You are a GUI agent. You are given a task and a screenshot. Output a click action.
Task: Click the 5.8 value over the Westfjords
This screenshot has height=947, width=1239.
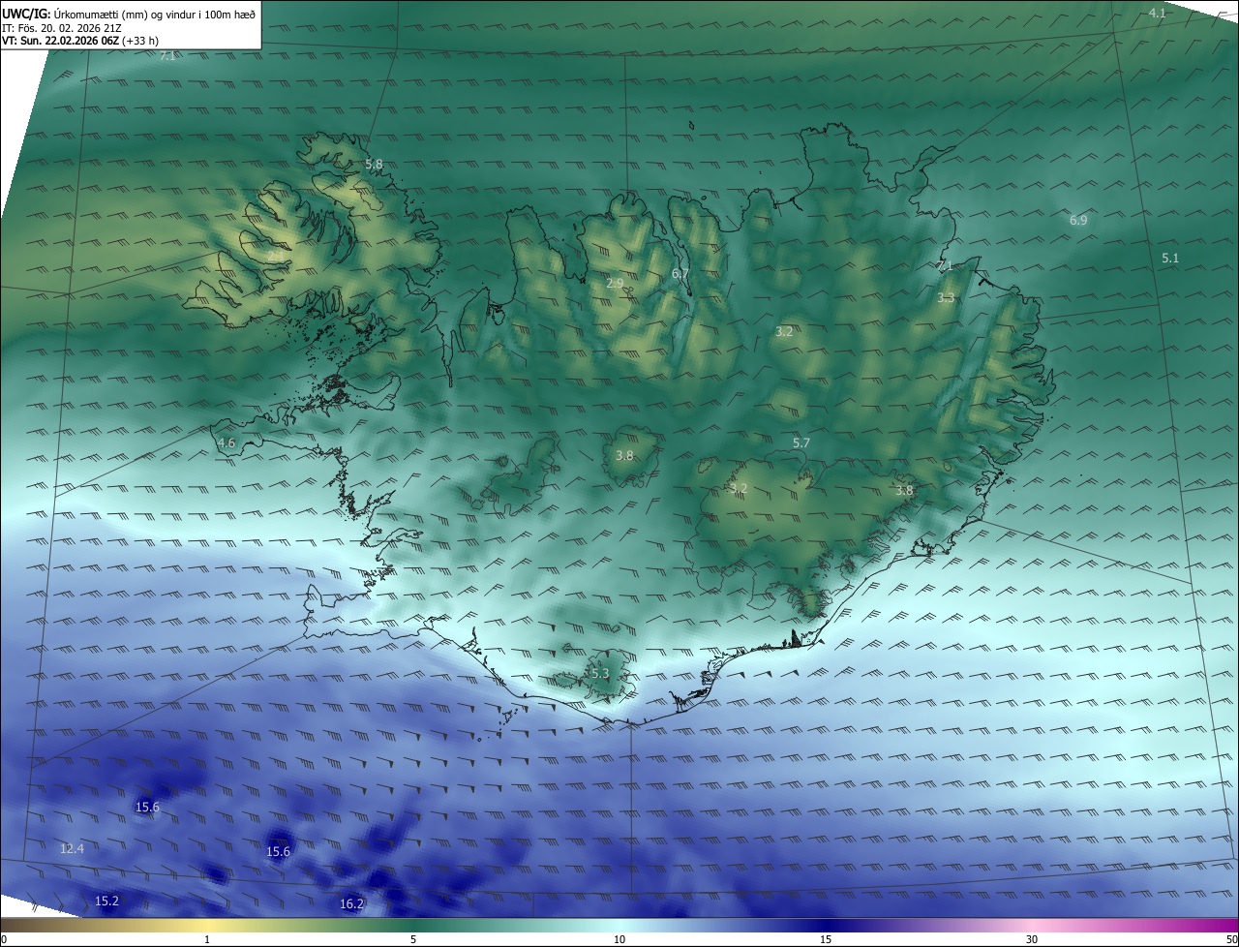[x=374, y=165]
